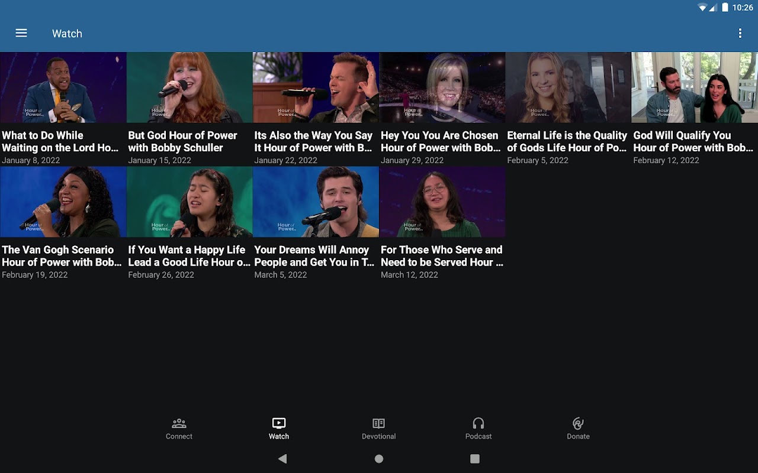Switch to the Podcast tab label
The width and height of the screenshot is (758, 473).
pyautogui.click(x=478, y=436)
